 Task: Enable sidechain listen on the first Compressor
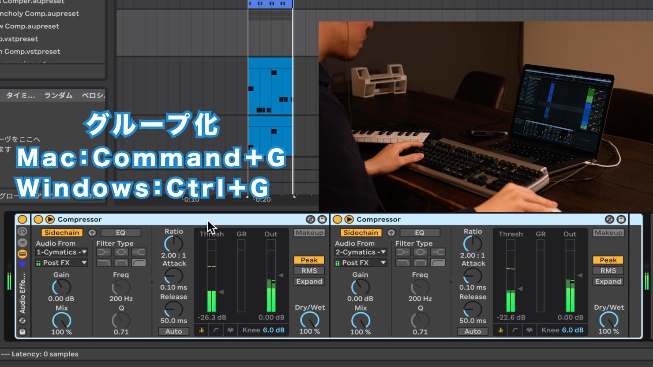pyautogui.click(x=92, y=232)
